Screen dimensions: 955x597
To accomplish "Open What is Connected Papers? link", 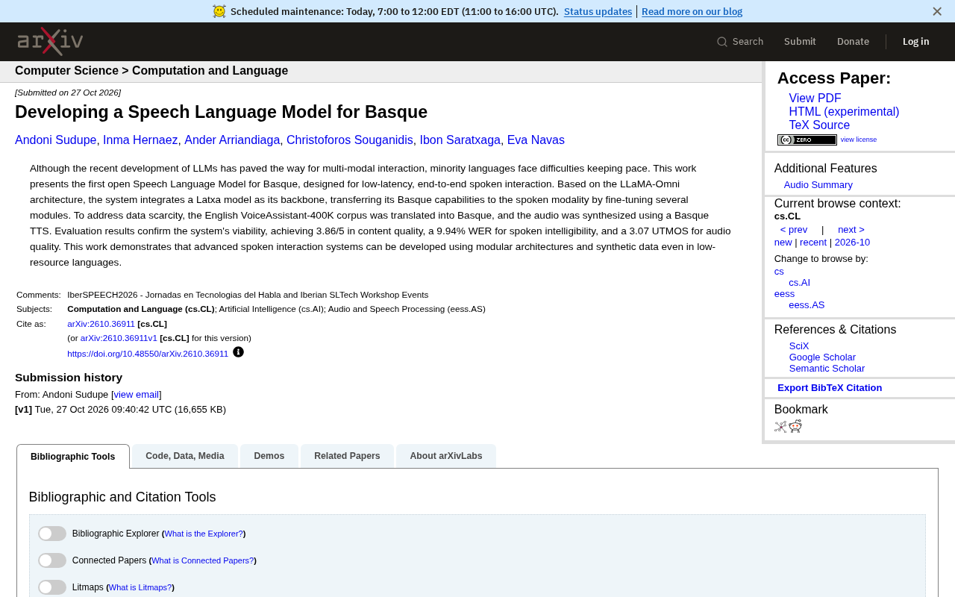I will pyautogui.click(x=202, y=560).
